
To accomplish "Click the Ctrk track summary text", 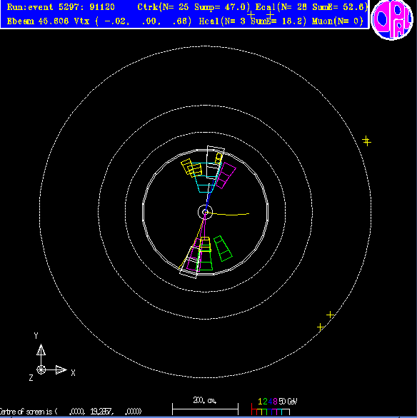I will (x=194, y=7).
